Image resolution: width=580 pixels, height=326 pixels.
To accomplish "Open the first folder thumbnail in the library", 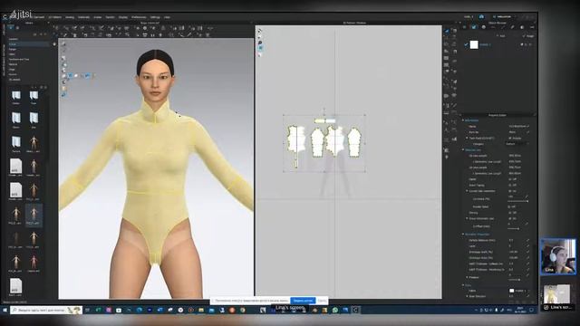I will coord(16,96).
